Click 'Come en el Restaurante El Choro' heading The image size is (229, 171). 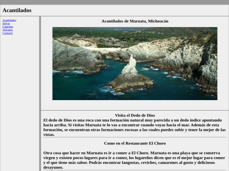[x=135, y=144]
